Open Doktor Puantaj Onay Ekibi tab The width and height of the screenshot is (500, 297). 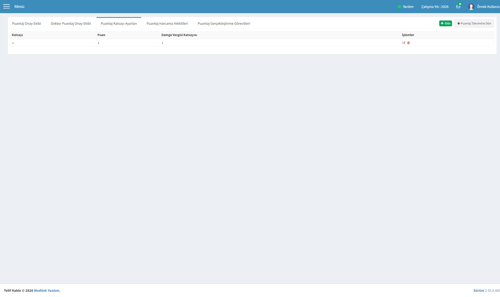coord(71,23)
